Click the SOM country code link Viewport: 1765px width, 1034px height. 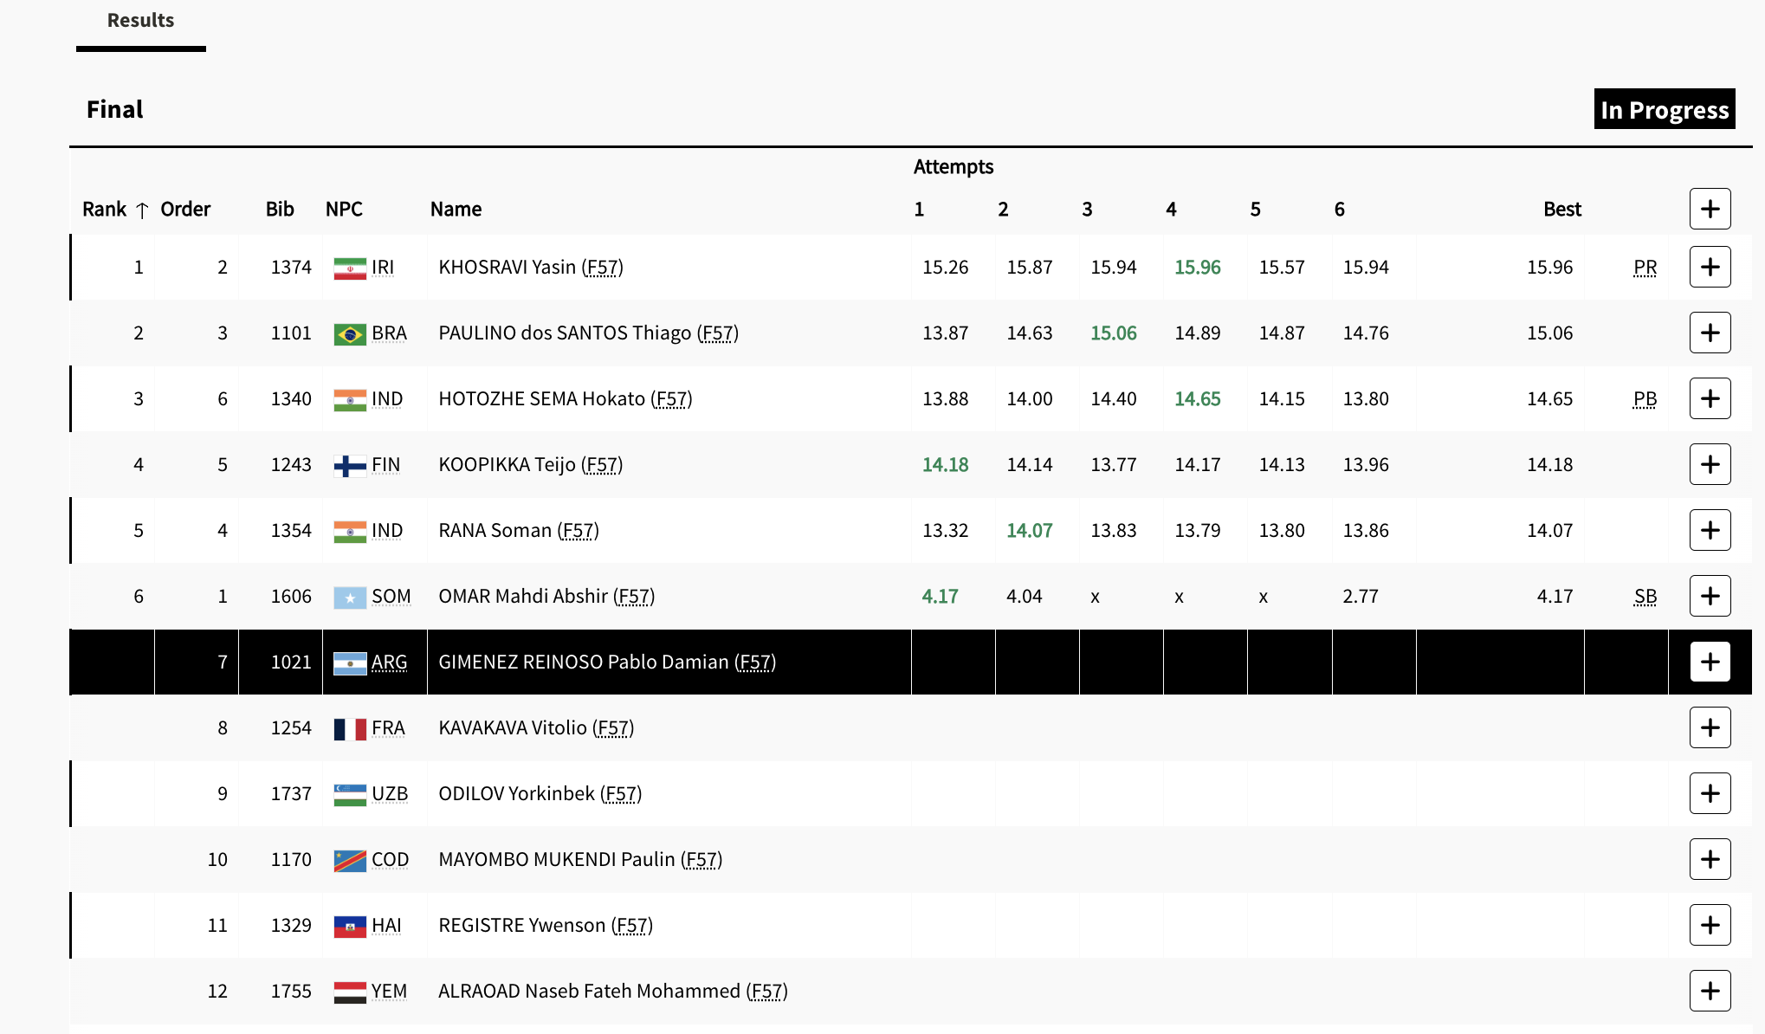tap(391, 597)
